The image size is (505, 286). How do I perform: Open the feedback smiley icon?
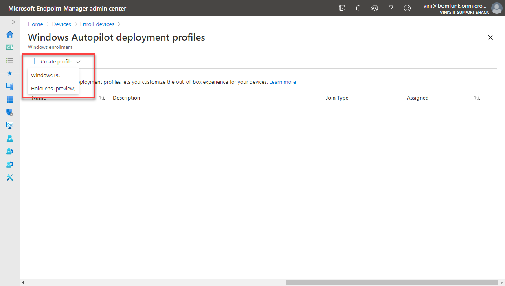click(407, 8)
